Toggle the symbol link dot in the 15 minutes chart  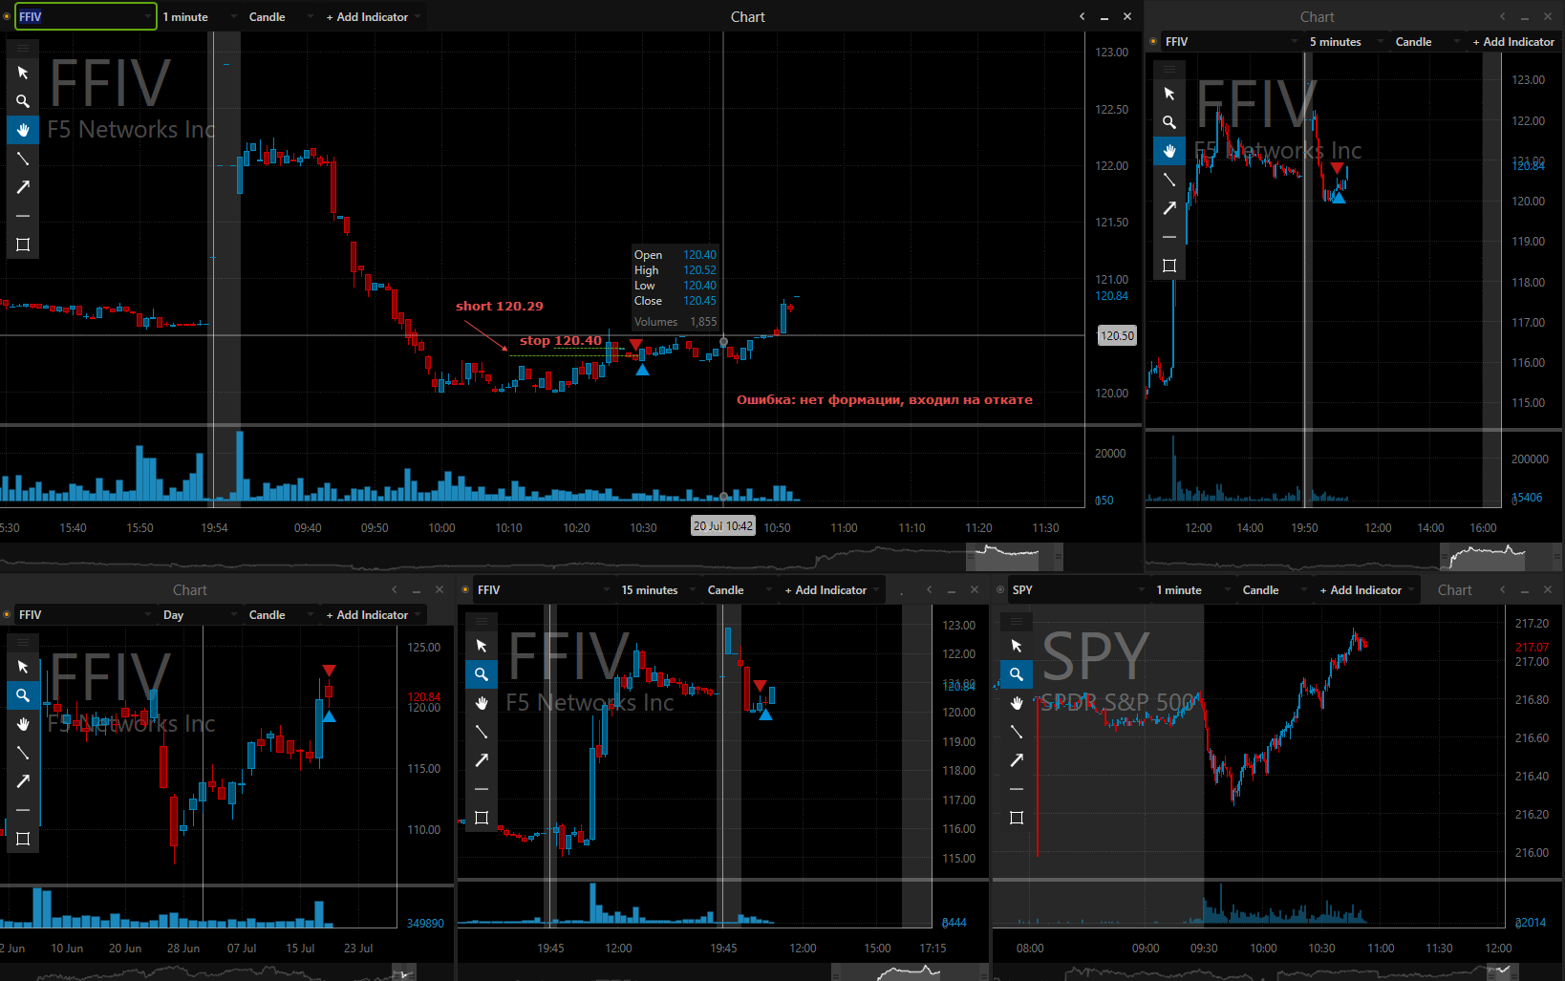(x=465, y=590)
